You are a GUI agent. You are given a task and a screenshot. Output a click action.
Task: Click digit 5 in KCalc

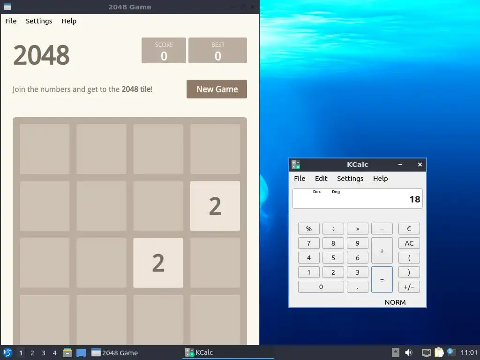(x=333, y=258)
